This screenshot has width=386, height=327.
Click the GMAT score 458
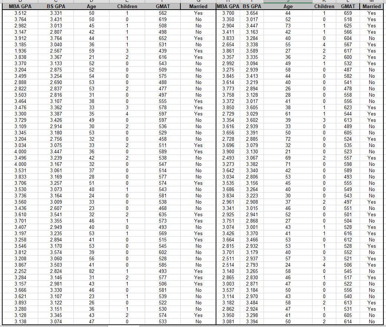click(x=163, y=139)
